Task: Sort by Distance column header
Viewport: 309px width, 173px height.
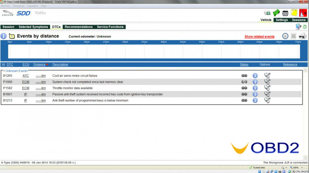Action: click(x=39, y=65)
